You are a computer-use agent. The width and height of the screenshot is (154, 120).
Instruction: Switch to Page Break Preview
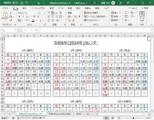point(119,118)
